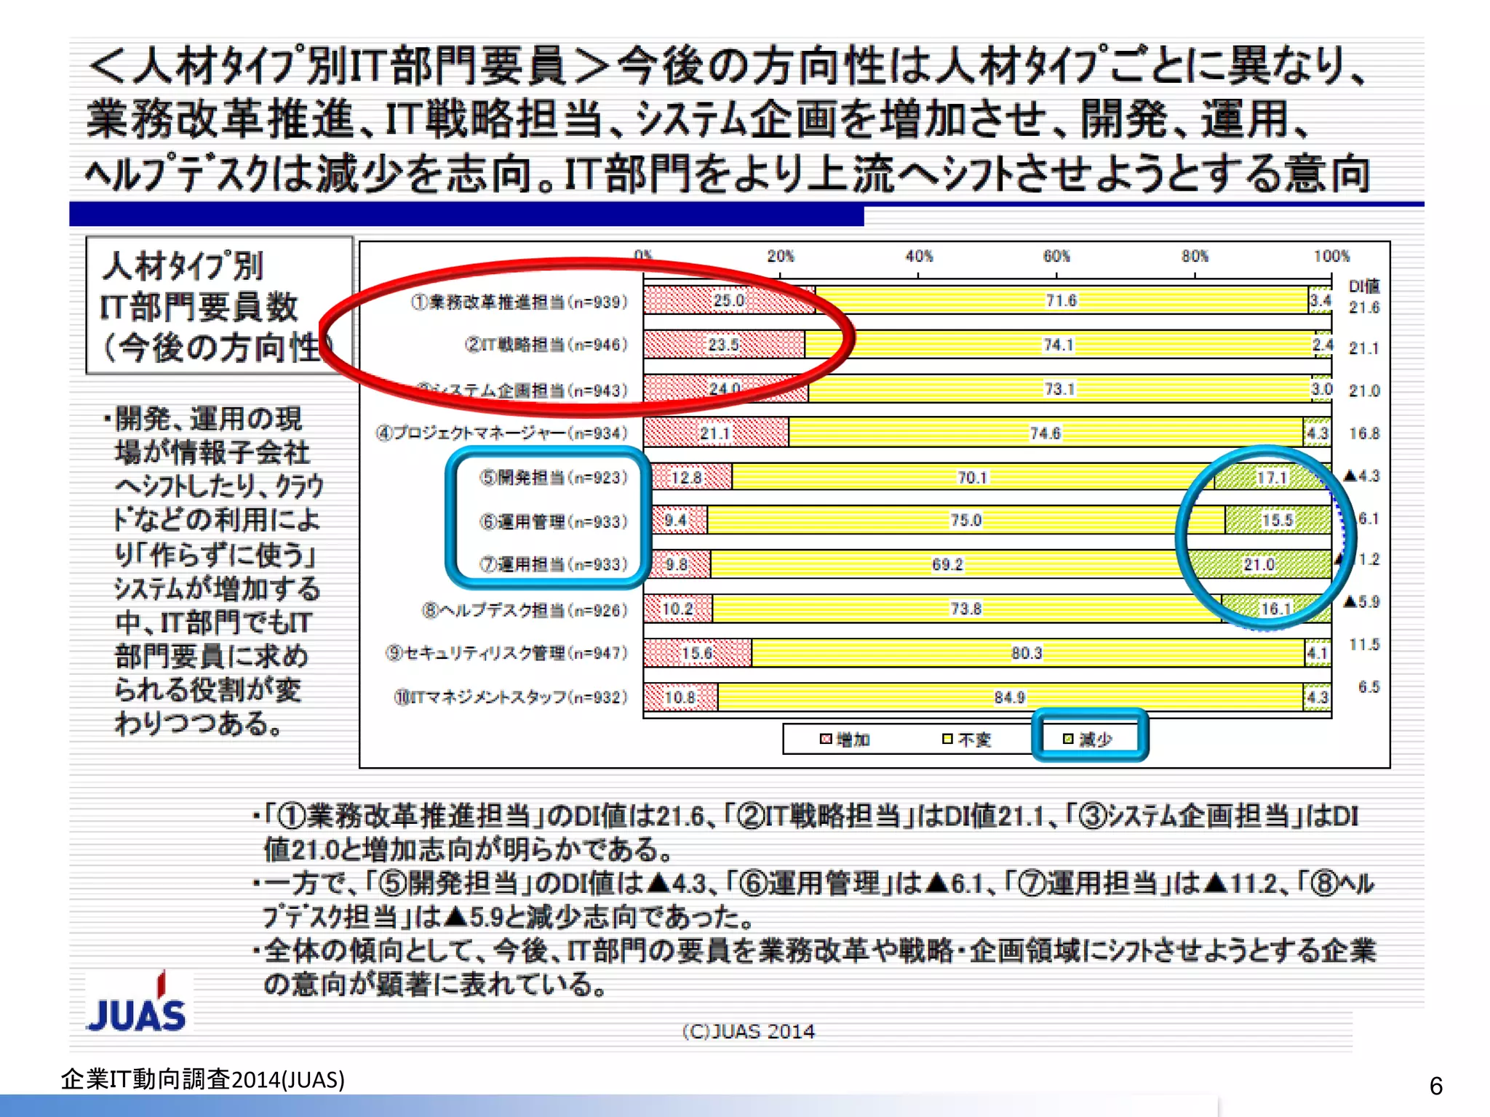Viewport: 1490px width, 1117px height.
Task: Click the 増加 legend label
Action: pos(853,740)
